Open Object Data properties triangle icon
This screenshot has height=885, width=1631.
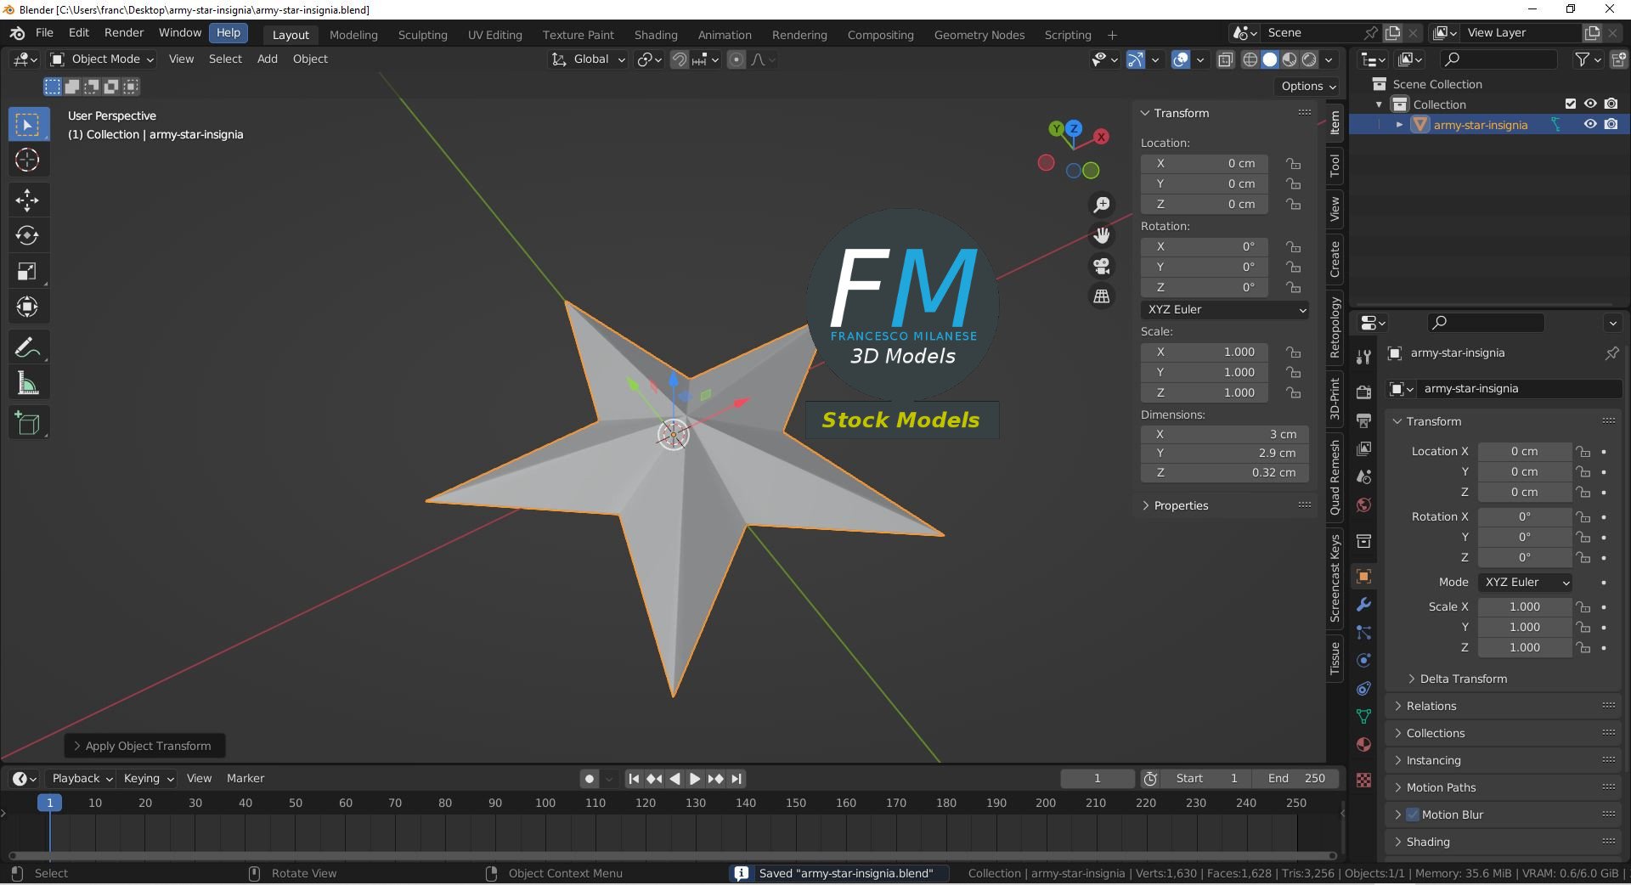tap(1363, 717)
